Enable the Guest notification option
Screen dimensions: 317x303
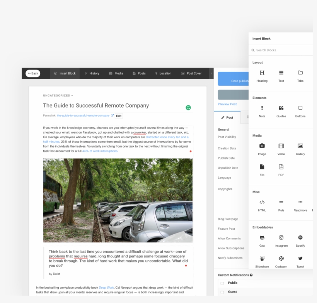[x=222, y=292]
